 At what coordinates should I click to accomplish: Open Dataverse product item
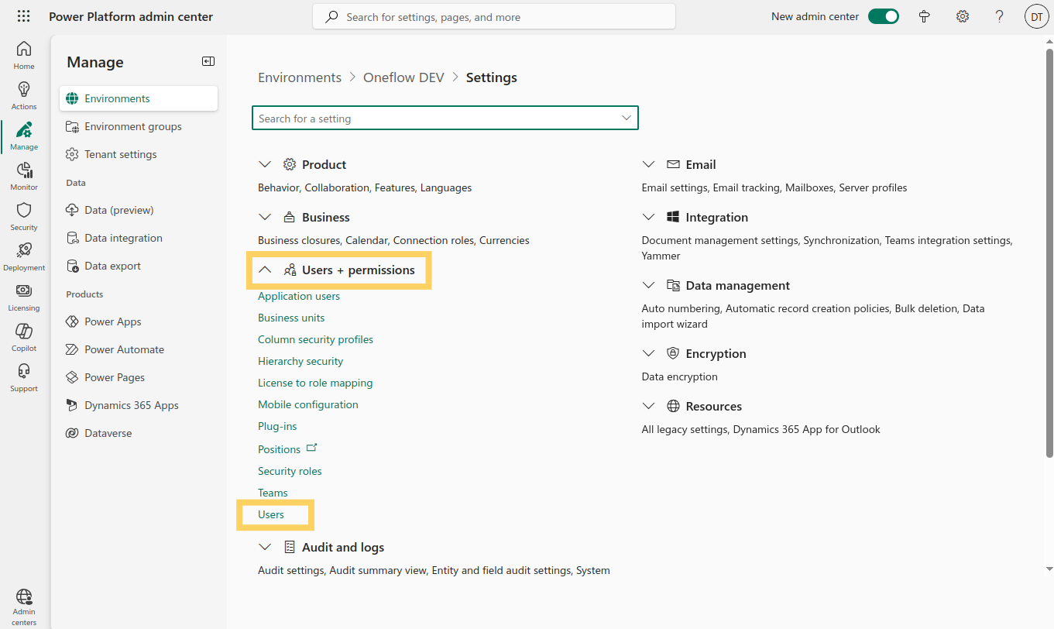click(139, 433)
